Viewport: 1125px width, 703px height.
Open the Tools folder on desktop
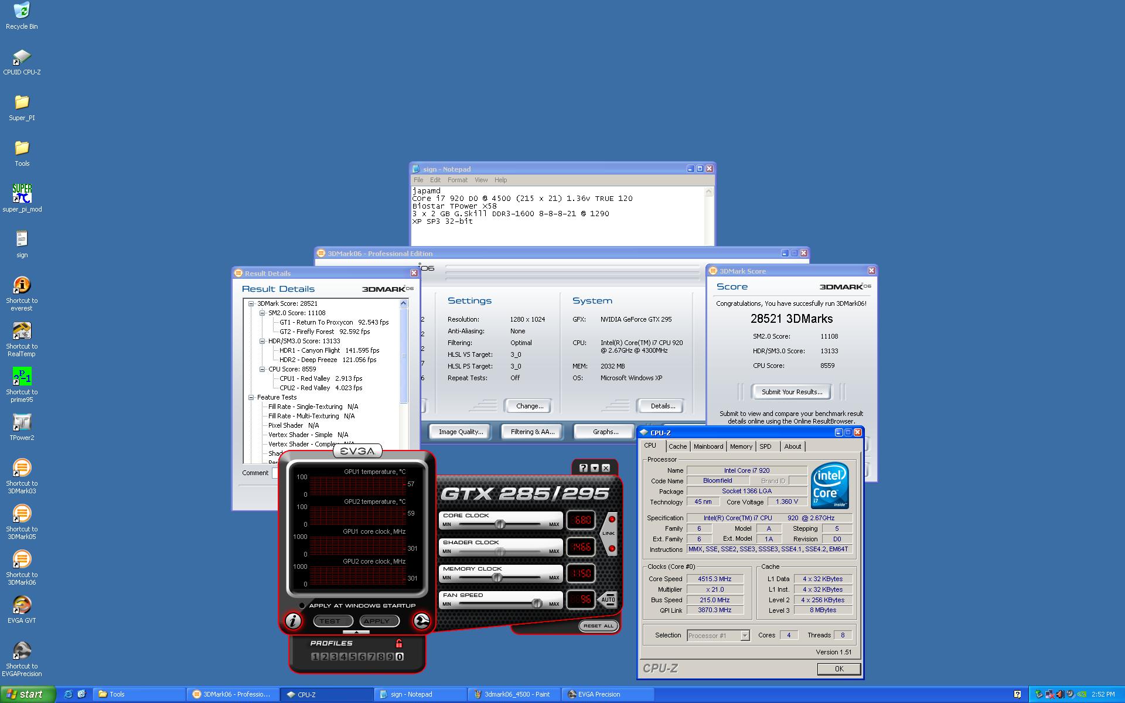22,153
